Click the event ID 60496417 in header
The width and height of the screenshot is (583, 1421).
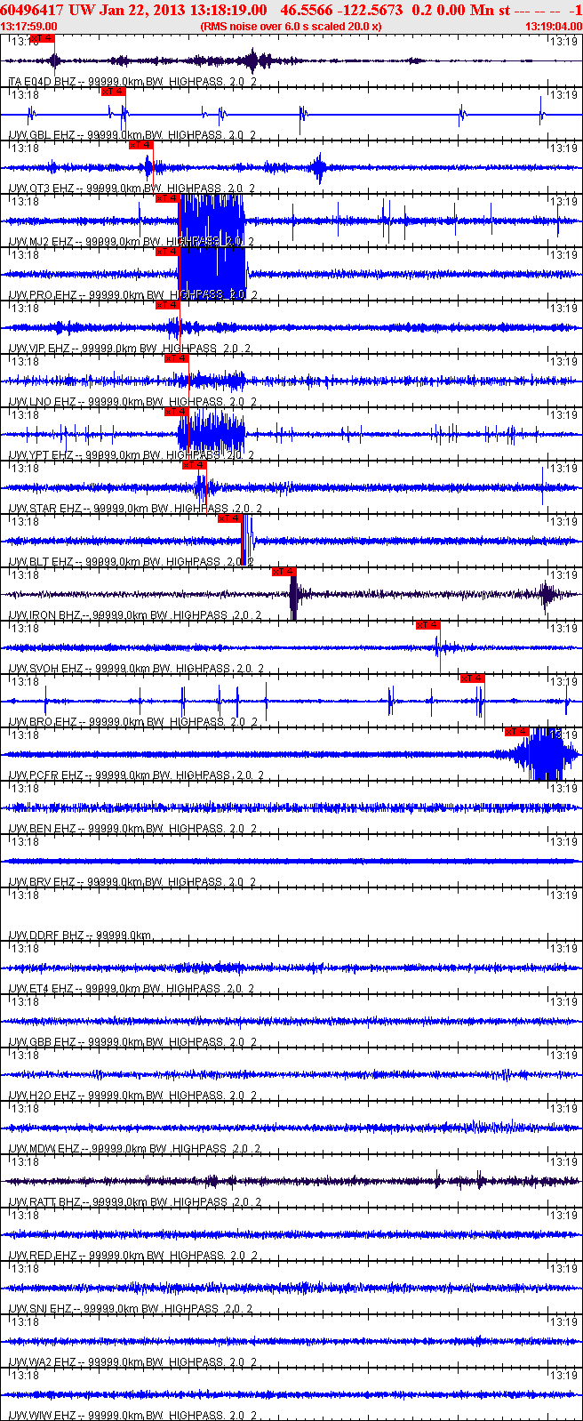tap(30, 10)
